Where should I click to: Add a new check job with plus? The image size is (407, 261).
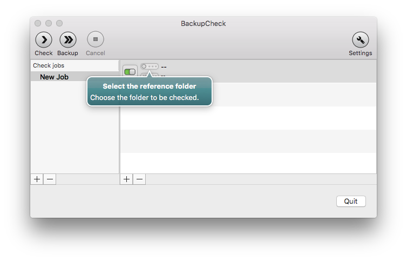click(37, 179)
